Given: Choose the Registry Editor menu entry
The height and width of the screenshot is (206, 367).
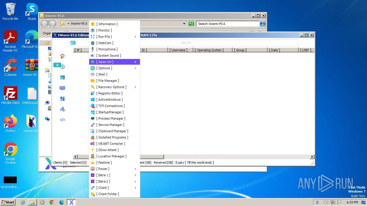Looking at the screenshot, I should [x=114, y=93].
